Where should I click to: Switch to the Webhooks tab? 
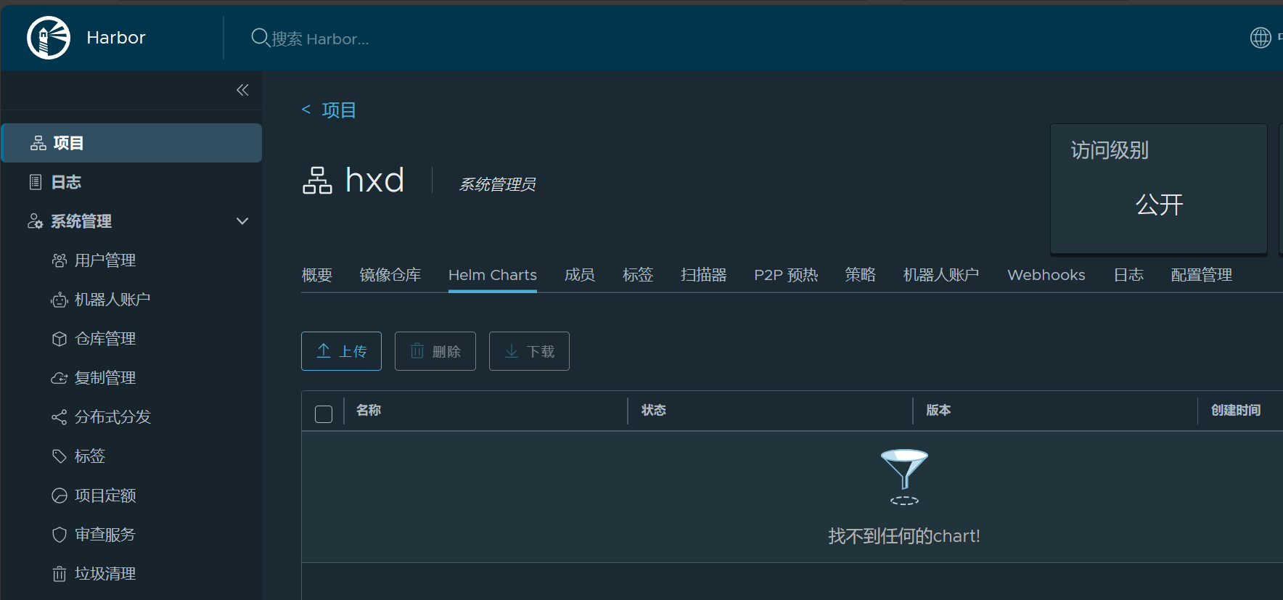tap(1046, 275)
